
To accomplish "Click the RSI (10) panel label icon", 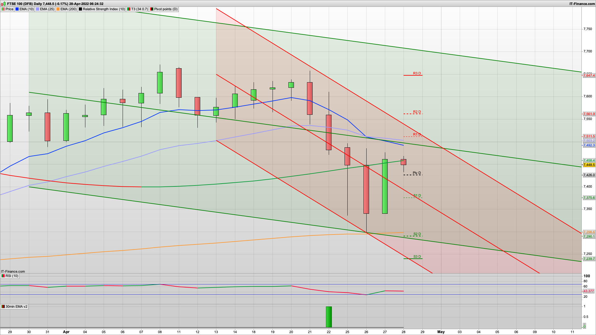I will (x=3, y=276).
